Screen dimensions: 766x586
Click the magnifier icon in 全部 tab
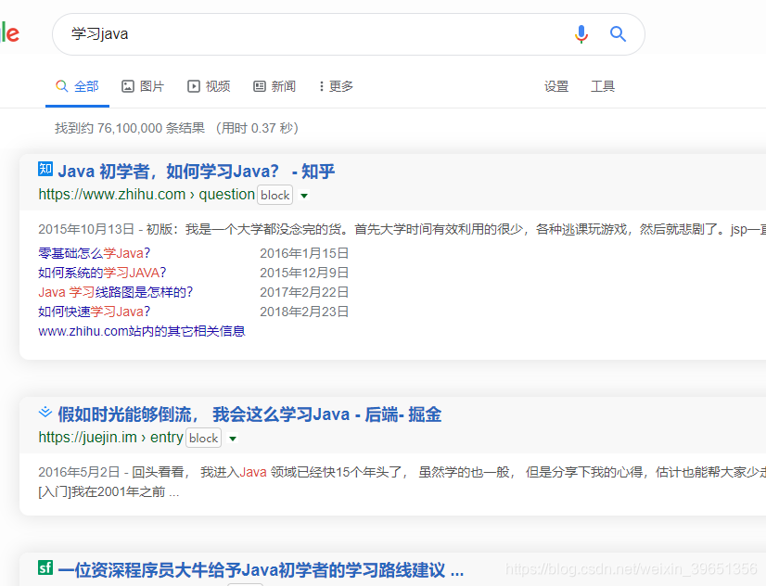pos(61,86)
